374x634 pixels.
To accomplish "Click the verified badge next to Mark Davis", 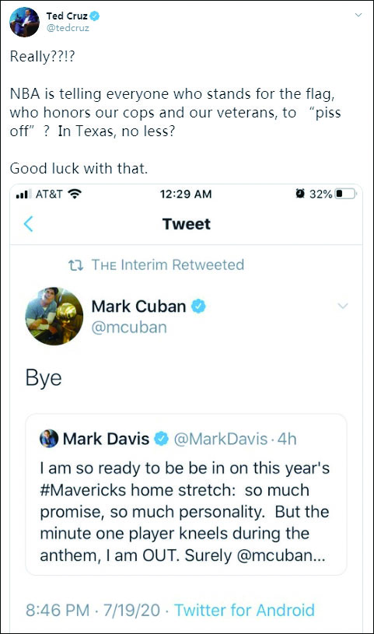I will pos(161,438).
